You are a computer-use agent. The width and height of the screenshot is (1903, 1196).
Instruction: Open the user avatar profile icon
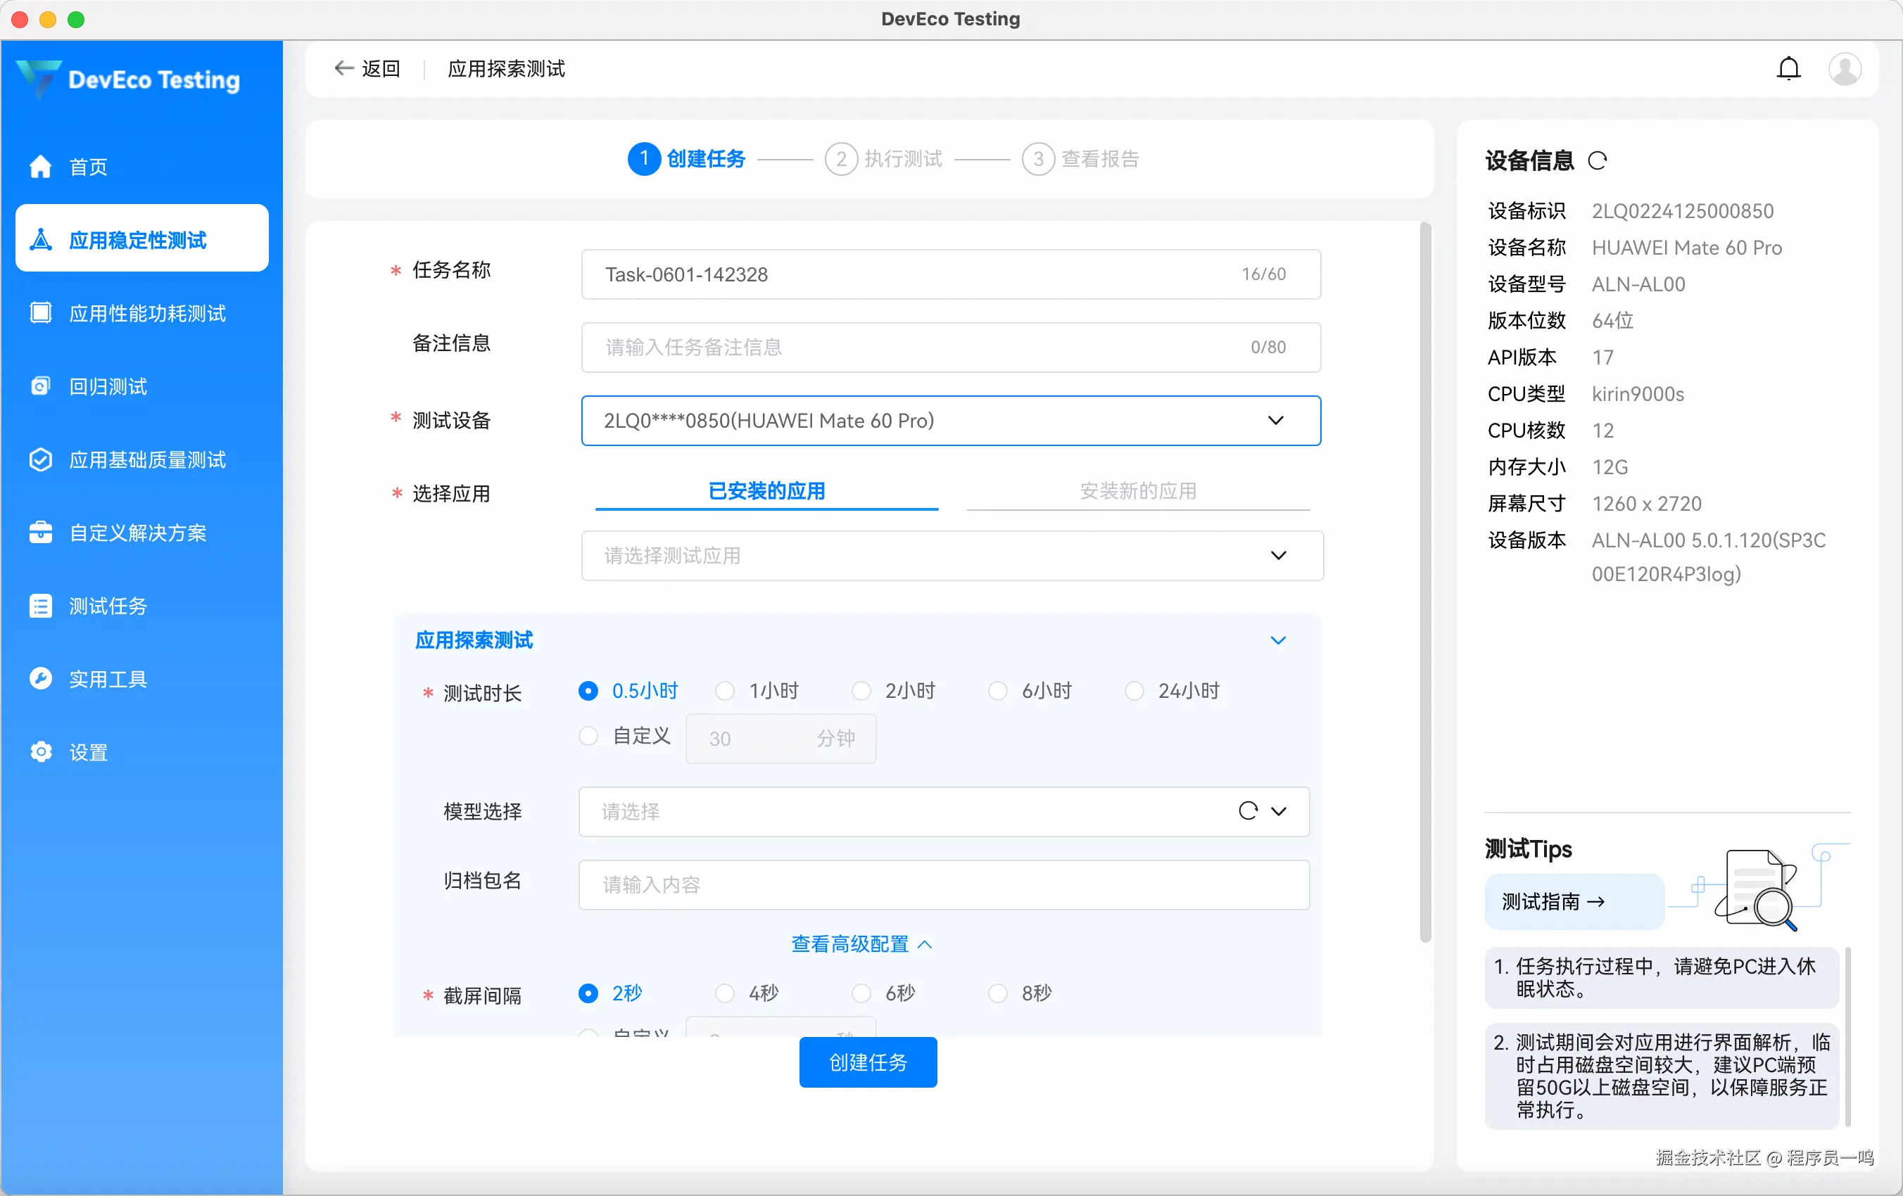[1844, 70]
